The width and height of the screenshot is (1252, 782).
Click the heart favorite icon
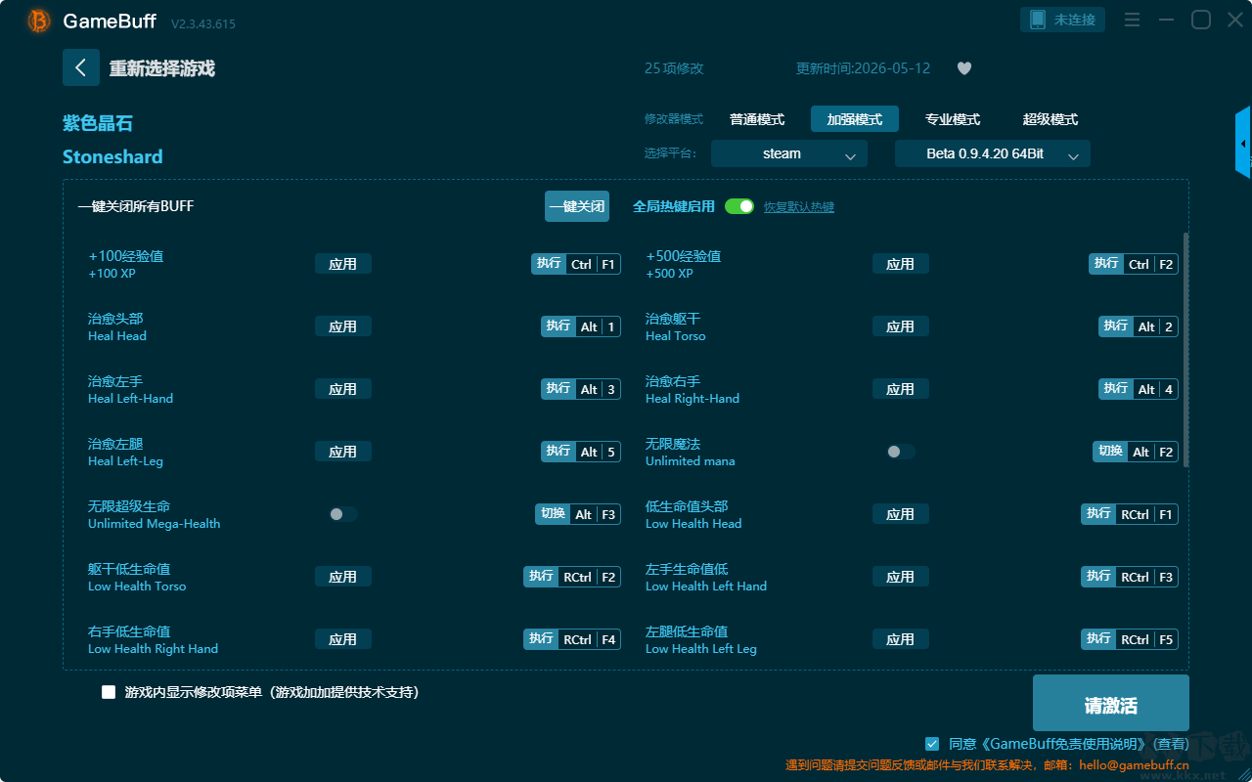[x=963, y=68]
